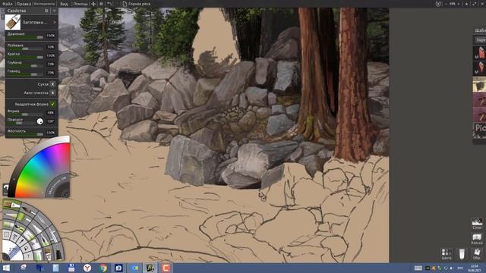
Task: Click the Давление 100% value field
Action: pyautogui.click(x=51, y=36)
